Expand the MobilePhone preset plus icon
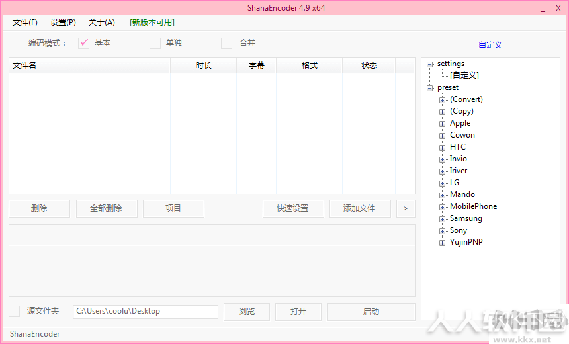 point(442,207)
